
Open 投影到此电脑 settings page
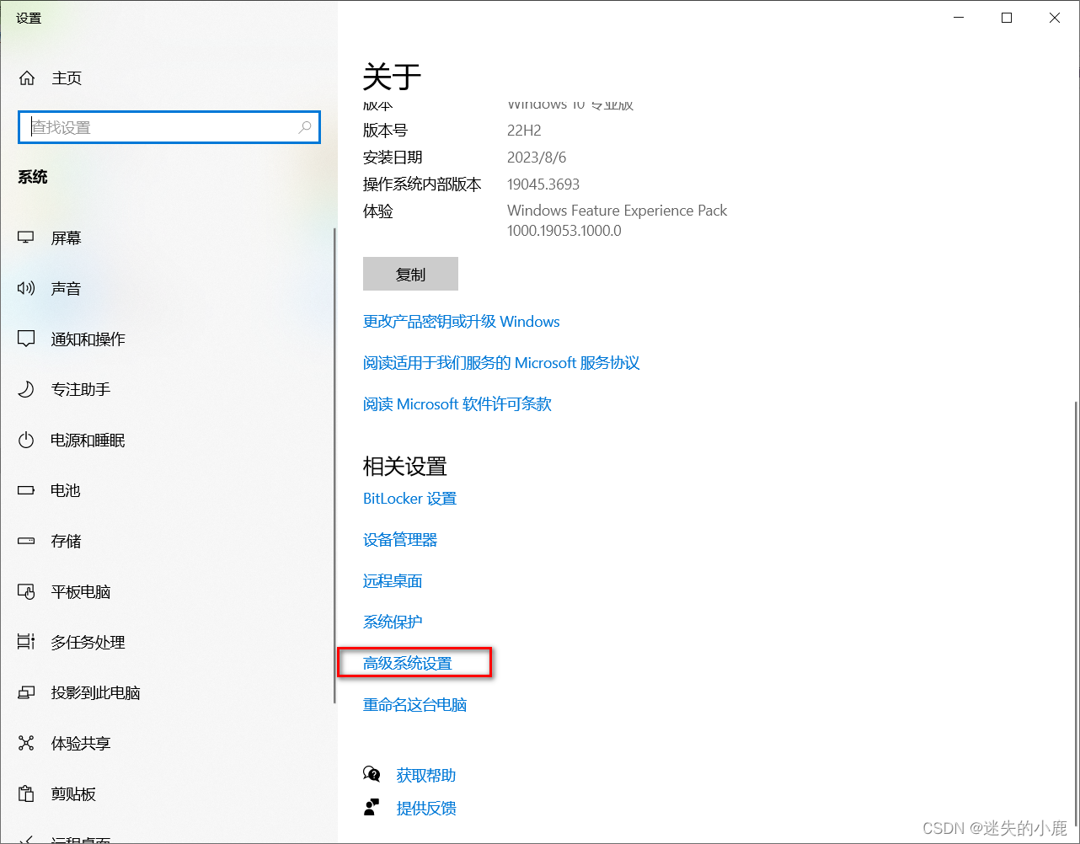96,693
